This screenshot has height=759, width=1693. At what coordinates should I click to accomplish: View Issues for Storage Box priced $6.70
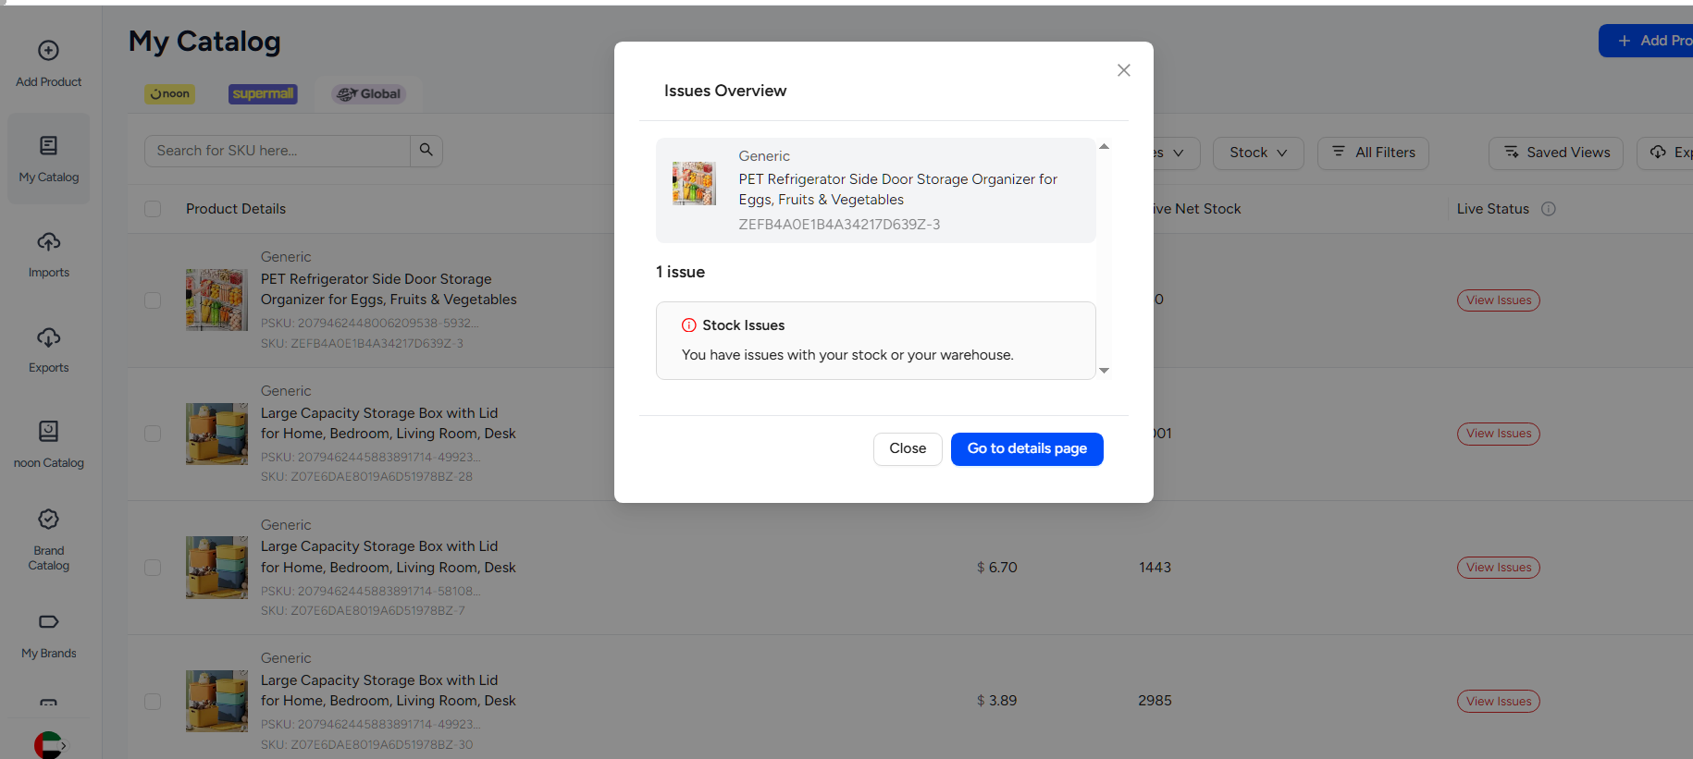click(1499, 568)
